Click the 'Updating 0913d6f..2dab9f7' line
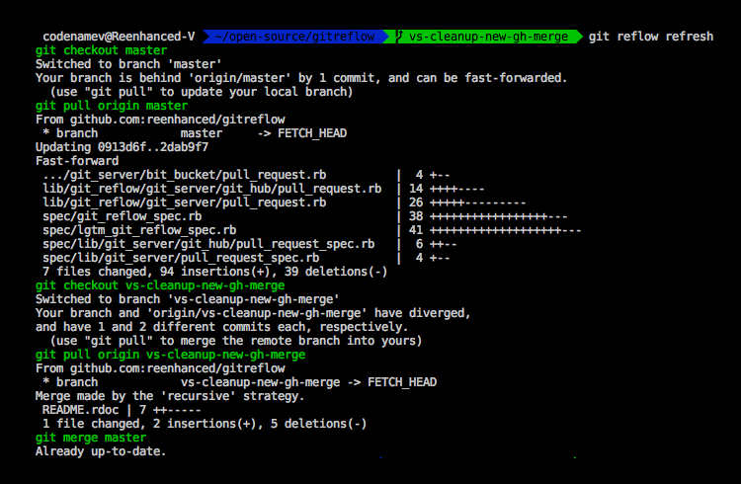The width and height of the screenshot is (741, 484). pos(122,146)
